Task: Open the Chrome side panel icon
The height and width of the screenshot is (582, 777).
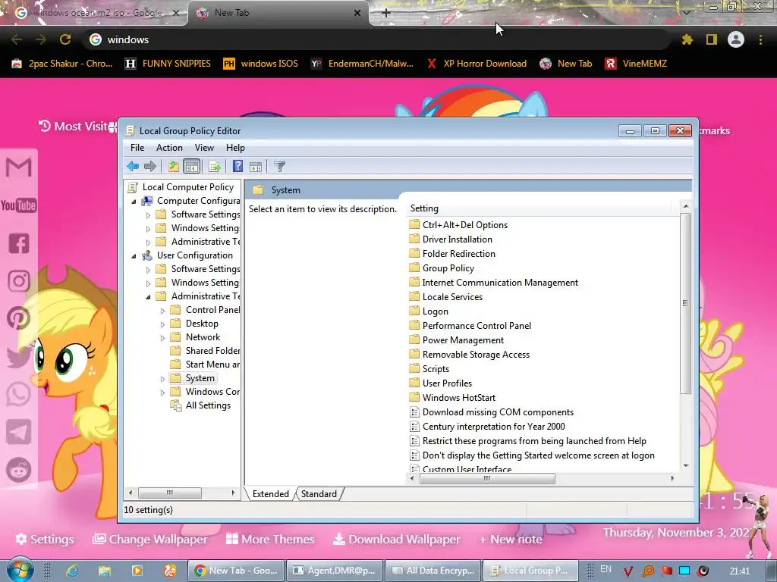Action: click(x=712, y=39)
